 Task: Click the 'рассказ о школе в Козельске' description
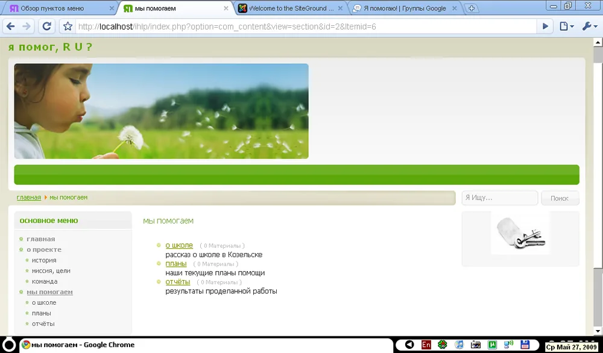click(x=214, y=255)
